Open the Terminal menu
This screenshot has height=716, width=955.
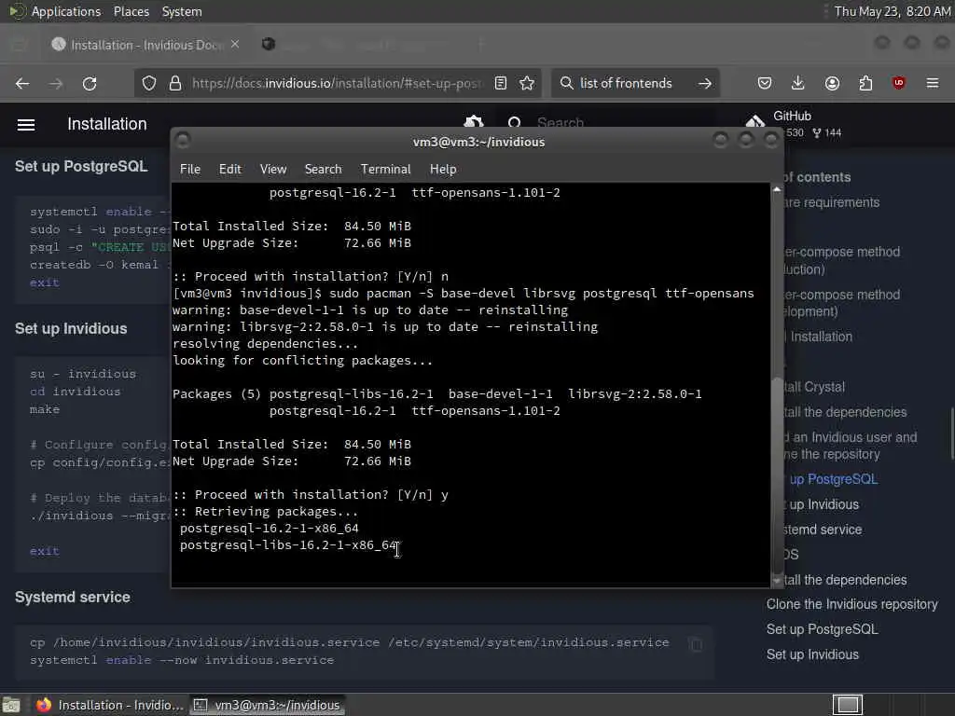[385, 170]
